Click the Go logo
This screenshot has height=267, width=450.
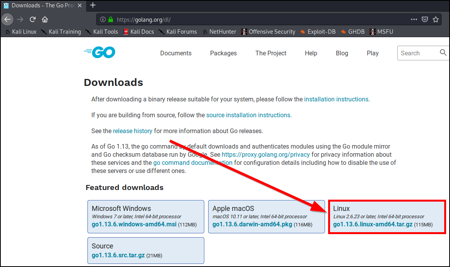99,53
